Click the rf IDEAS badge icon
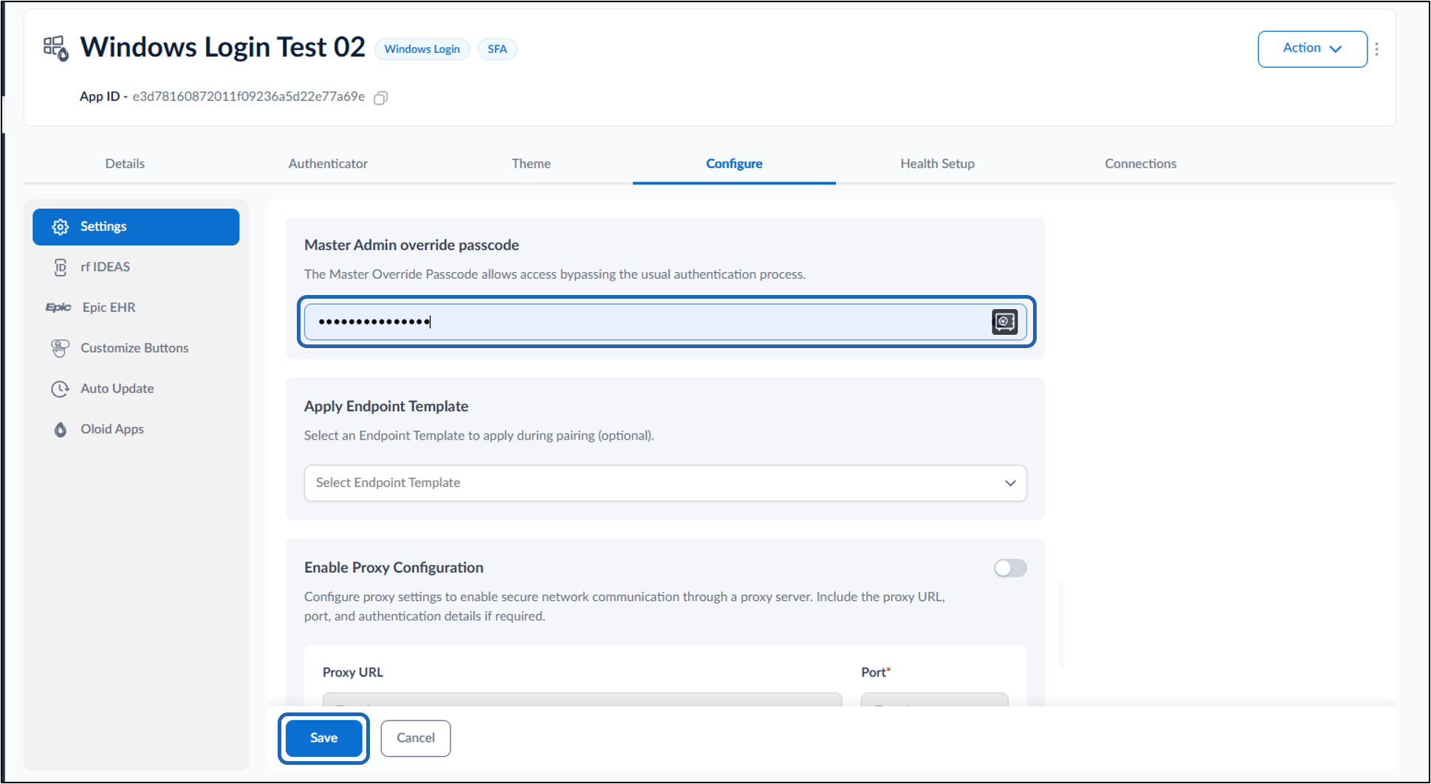 tap(61, 267)
